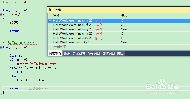This screenshot has height=99, width=190.
Task: Click the ff(5); call in main
Action: point(15,23)
